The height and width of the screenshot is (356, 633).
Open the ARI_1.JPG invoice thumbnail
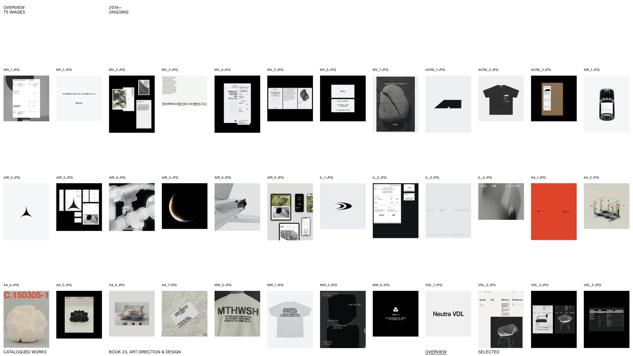[26, 98]
